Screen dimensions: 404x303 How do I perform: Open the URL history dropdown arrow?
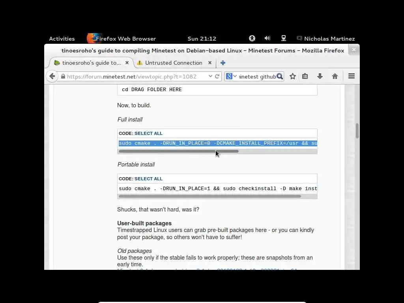point(210,76)
